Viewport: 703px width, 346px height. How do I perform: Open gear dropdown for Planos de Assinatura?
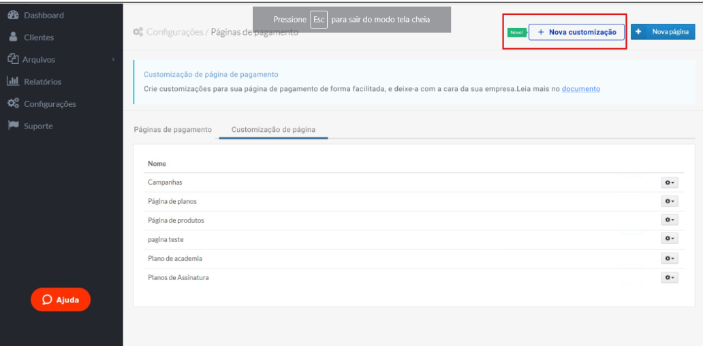coord(670,277)
